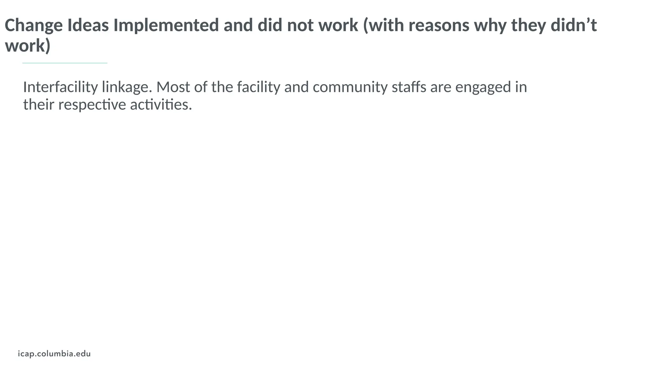
Task: Click the word 'Interfacility' in the body text
Action: click(60, 87)
